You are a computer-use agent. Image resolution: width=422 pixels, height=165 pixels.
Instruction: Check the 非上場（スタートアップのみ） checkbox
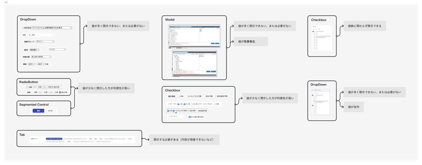[192, 104]
